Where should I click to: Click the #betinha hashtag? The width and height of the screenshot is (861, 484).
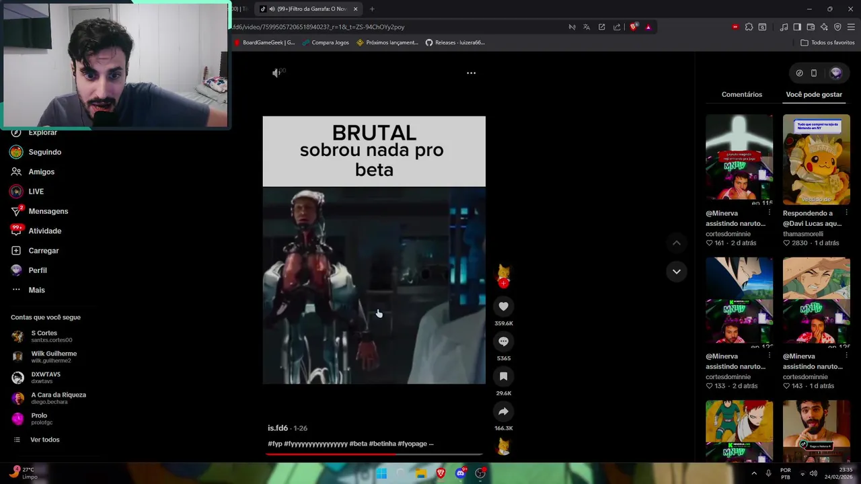point(381,444)
